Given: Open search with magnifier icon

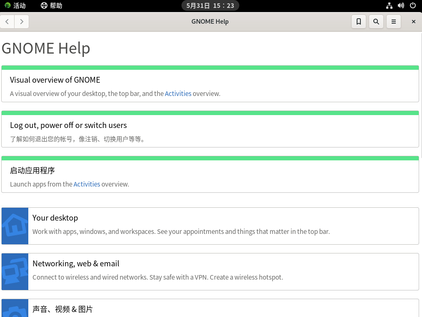Looking at the screenshot, I should (376, 22).
